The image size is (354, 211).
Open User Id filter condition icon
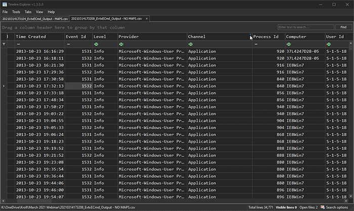pos(329,44)
